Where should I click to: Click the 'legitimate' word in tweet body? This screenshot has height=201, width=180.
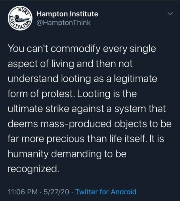click(135, 79)
